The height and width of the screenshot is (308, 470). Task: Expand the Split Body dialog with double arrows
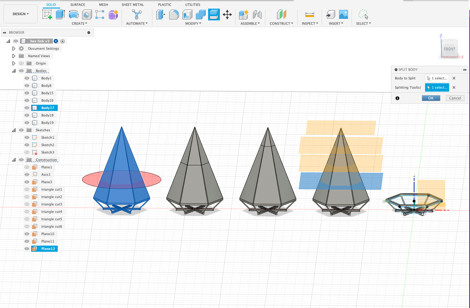pos(465,70)
